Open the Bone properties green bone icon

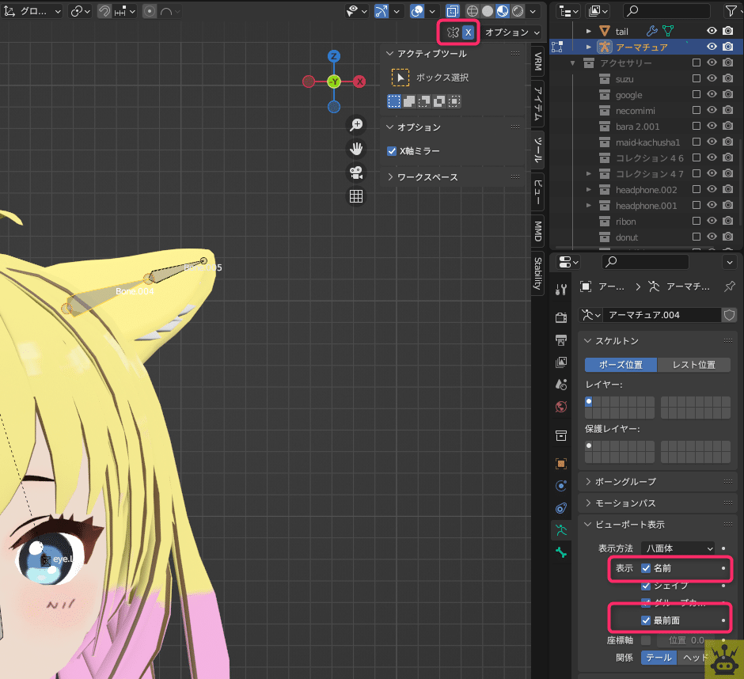coord(561,552)
